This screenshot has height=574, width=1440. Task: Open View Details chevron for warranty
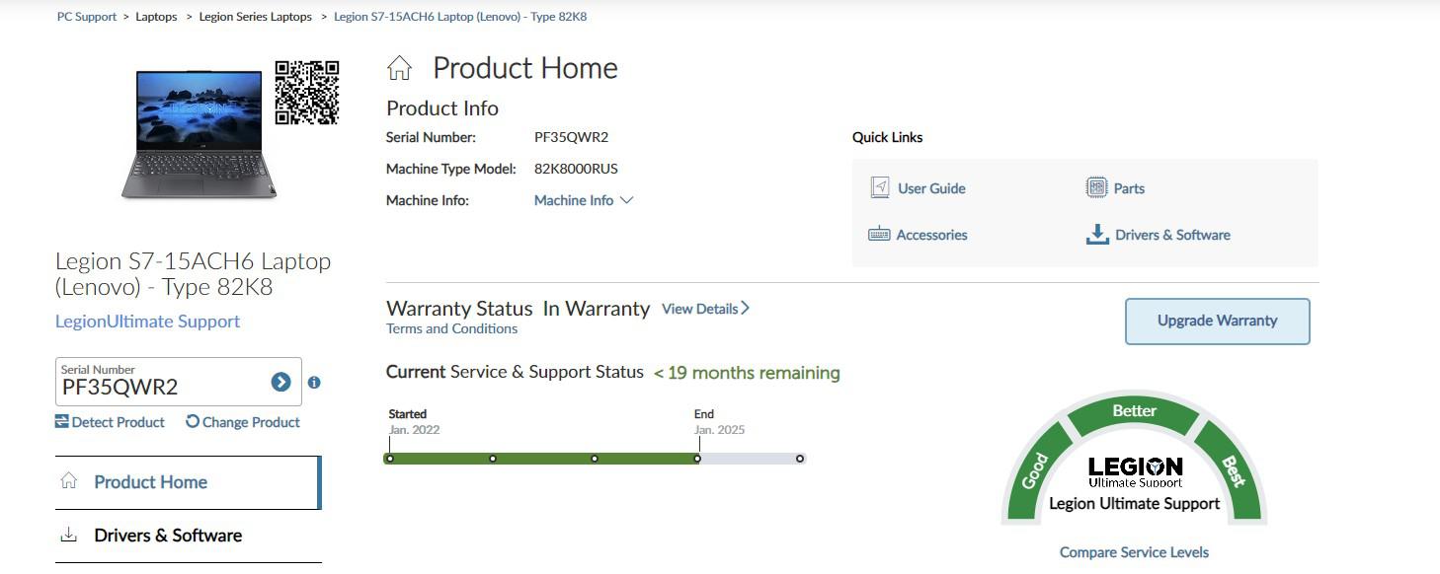point(705,309)
